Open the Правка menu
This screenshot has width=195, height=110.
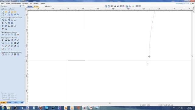point(8,4)
